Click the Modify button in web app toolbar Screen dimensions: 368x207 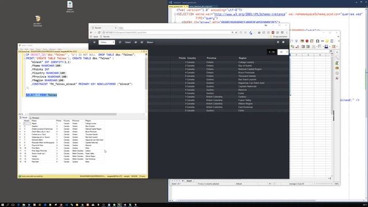(x=150, y=42)
